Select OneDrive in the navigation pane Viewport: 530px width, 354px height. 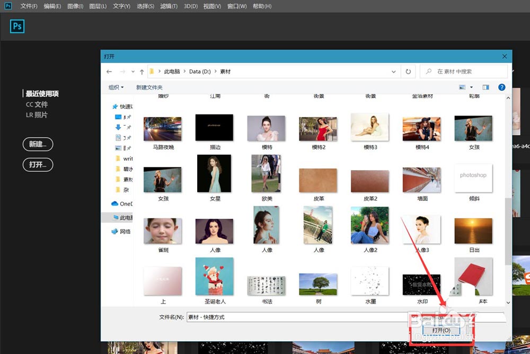(122, 203)
